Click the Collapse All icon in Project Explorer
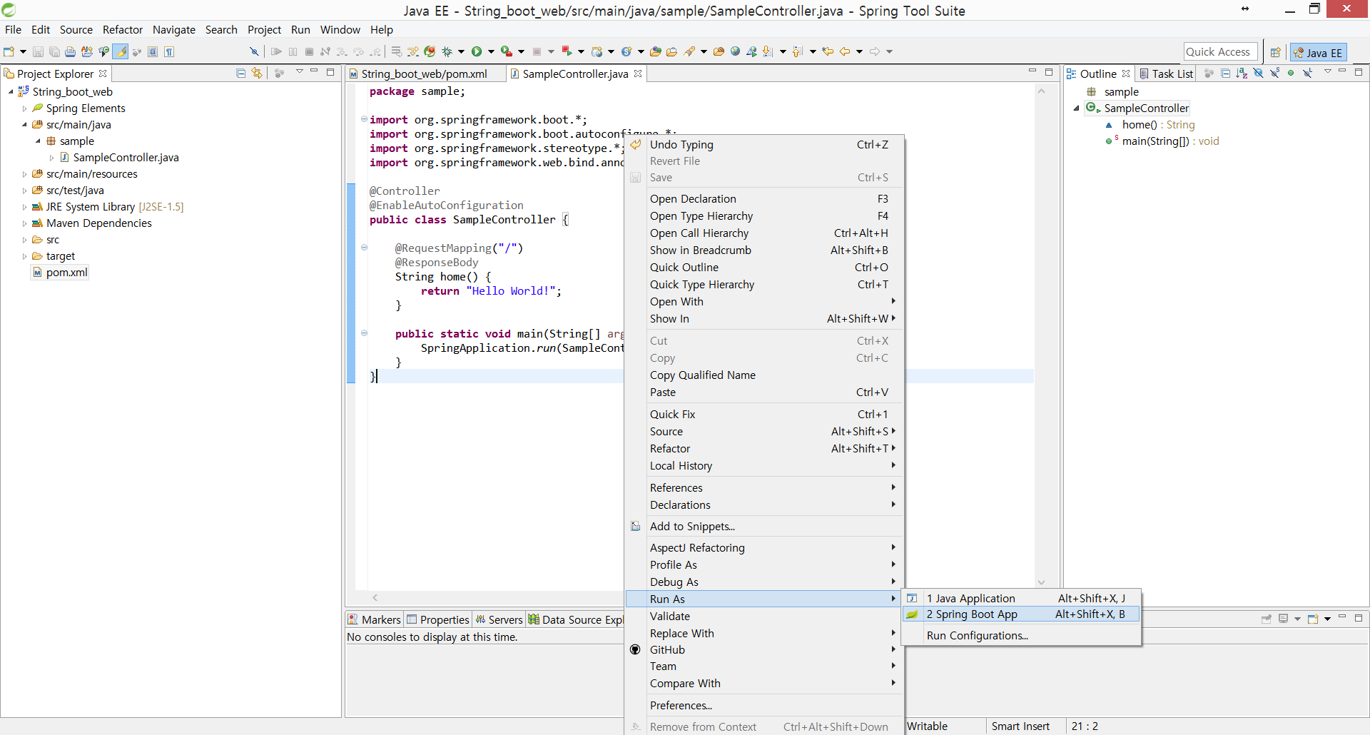 point(240,73)
